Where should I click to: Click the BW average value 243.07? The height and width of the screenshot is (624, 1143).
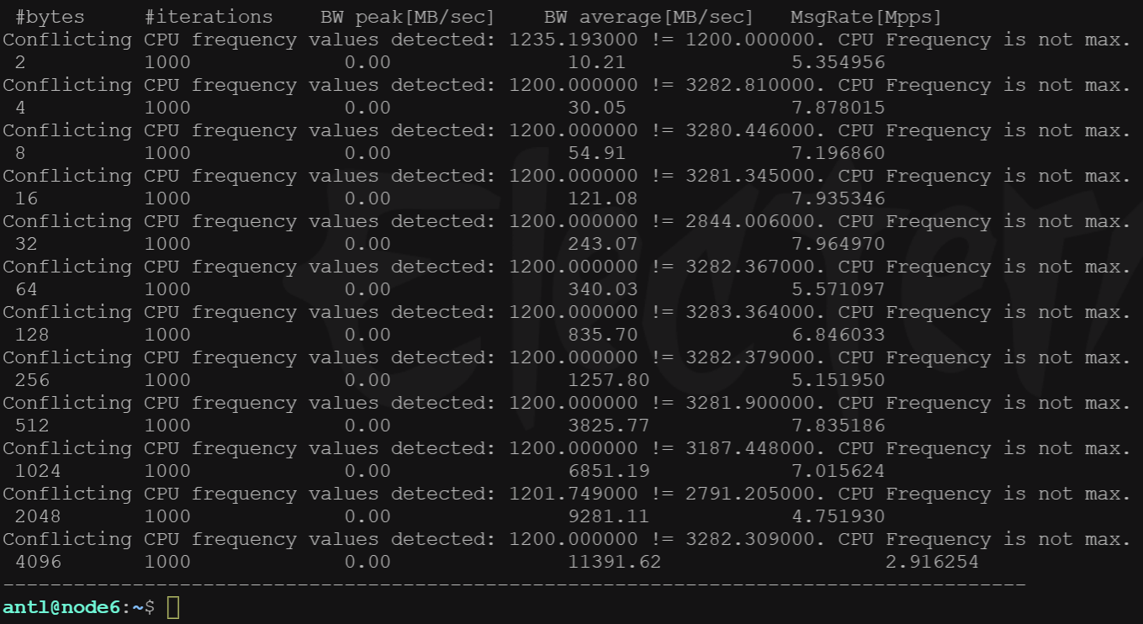click(x=602, y=244)
